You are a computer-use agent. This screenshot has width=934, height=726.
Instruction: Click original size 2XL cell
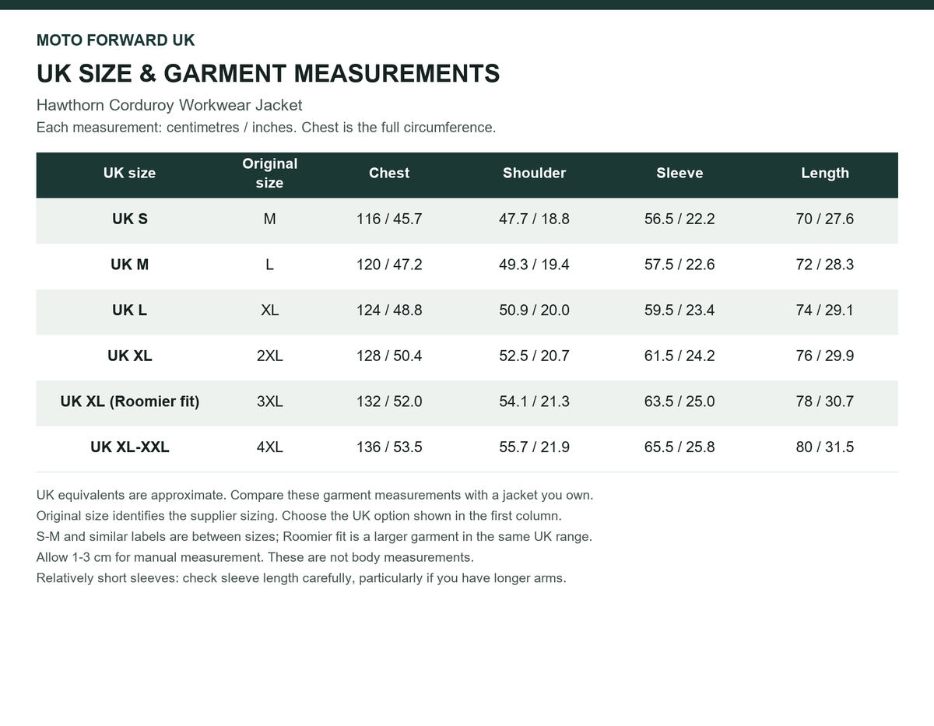(269, 356)
